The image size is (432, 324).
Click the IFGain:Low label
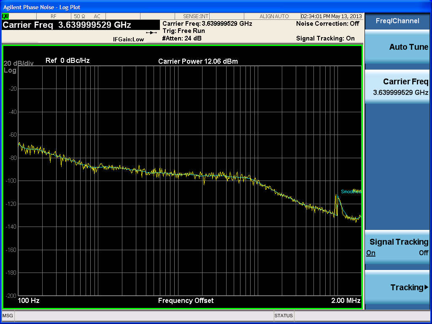[x=128, y=39]
